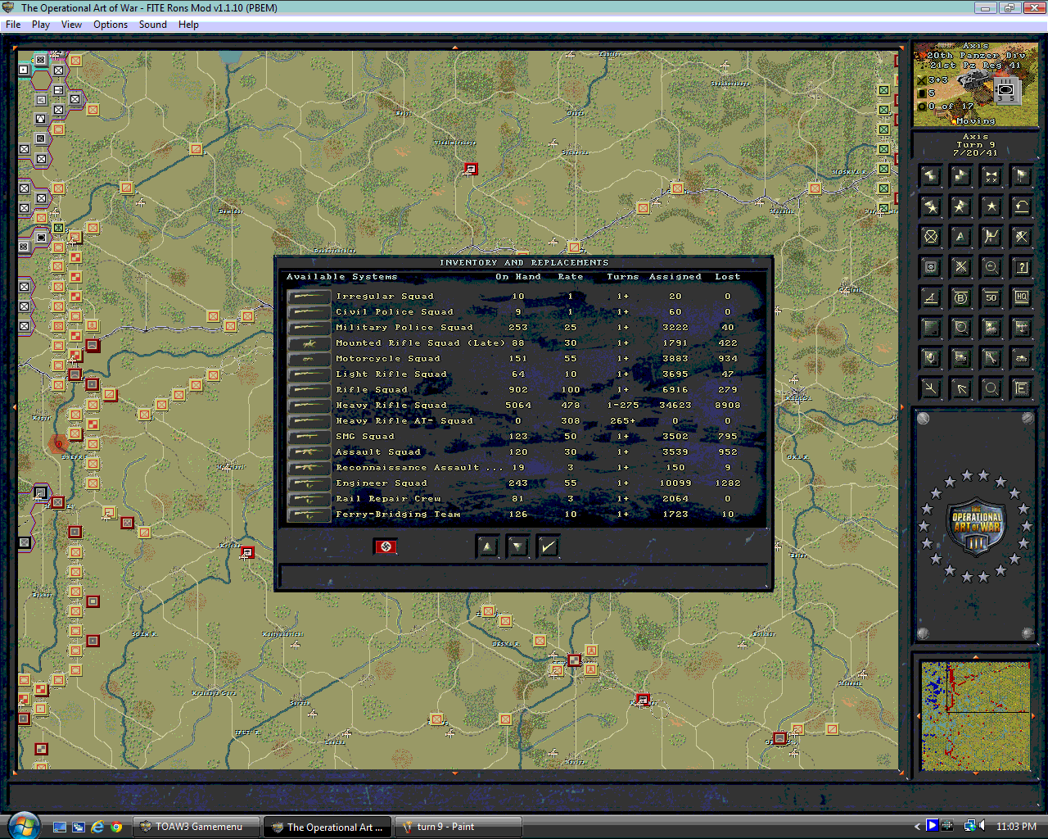Click the diagonal up-left arrow icon

(x=961, y=388)
